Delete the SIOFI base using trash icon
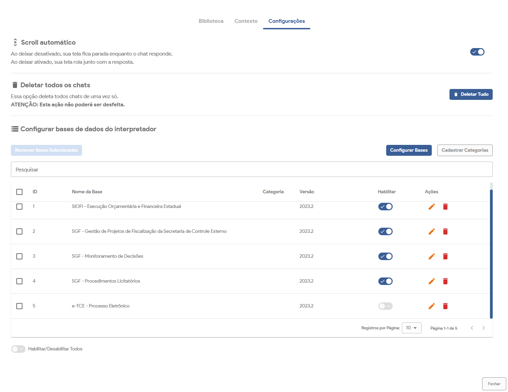This screenshot has height=392, width=508. pos(445,207)
